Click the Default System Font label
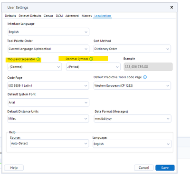Image resolution: width=190 pixels, height=176 pixels. [21, 94]
